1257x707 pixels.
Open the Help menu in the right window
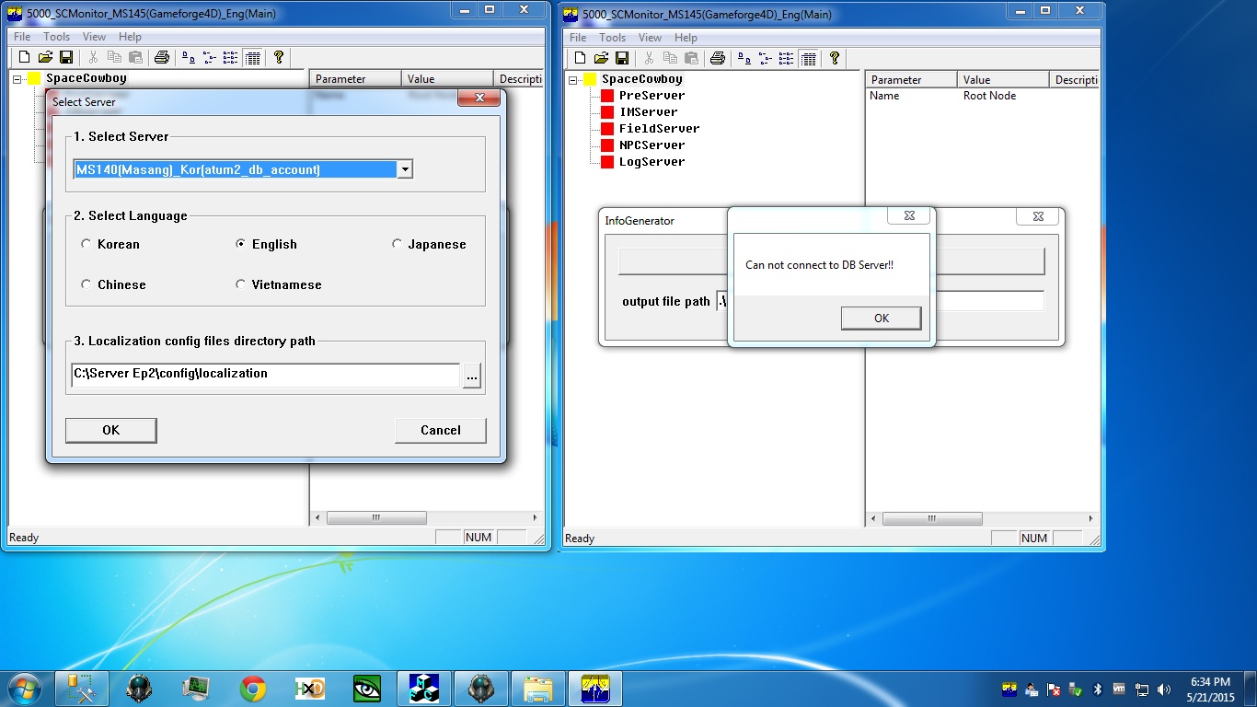coord(686,38)
